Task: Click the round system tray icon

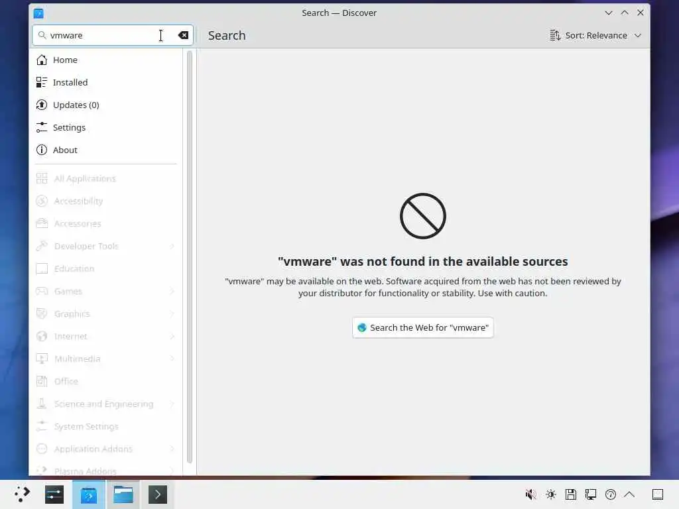Action: tap(611, 494)
